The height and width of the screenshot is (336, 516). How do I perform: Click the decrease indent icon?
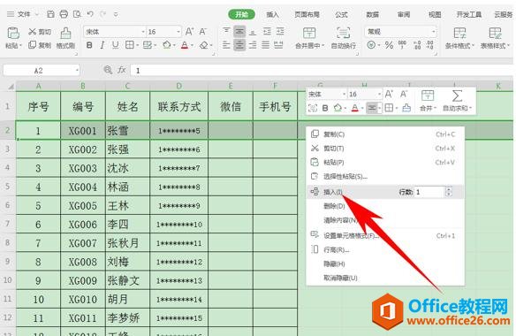tap(267, 32)
